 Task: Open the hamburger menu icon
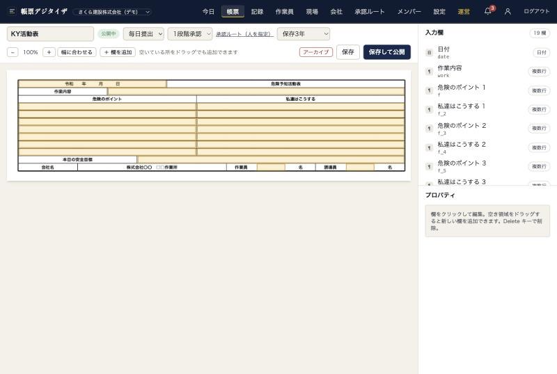(12, 11)
